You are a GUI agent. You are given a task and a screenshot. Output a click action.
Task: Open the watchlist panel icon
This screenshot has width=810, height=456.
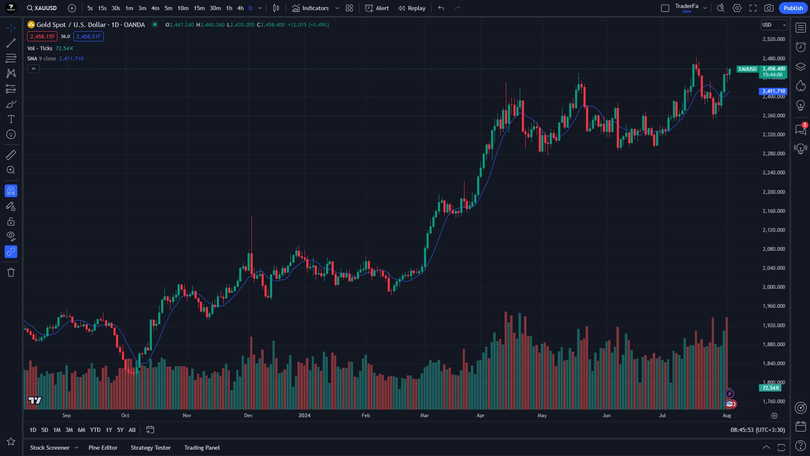(x=801, y=28)
